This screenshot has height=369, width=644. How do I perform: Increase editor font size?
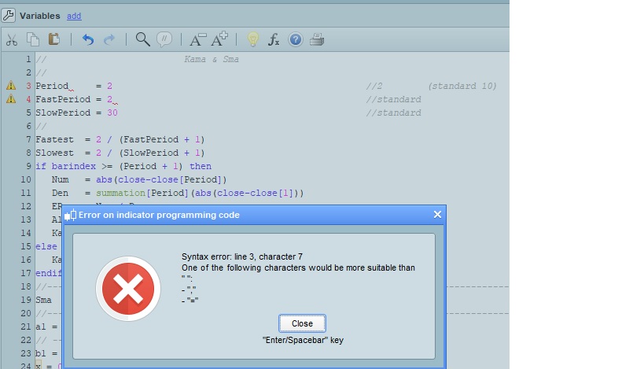point(219,39)
